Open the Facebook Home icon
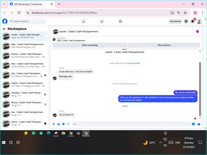207x155 pixels. [84, 21]
